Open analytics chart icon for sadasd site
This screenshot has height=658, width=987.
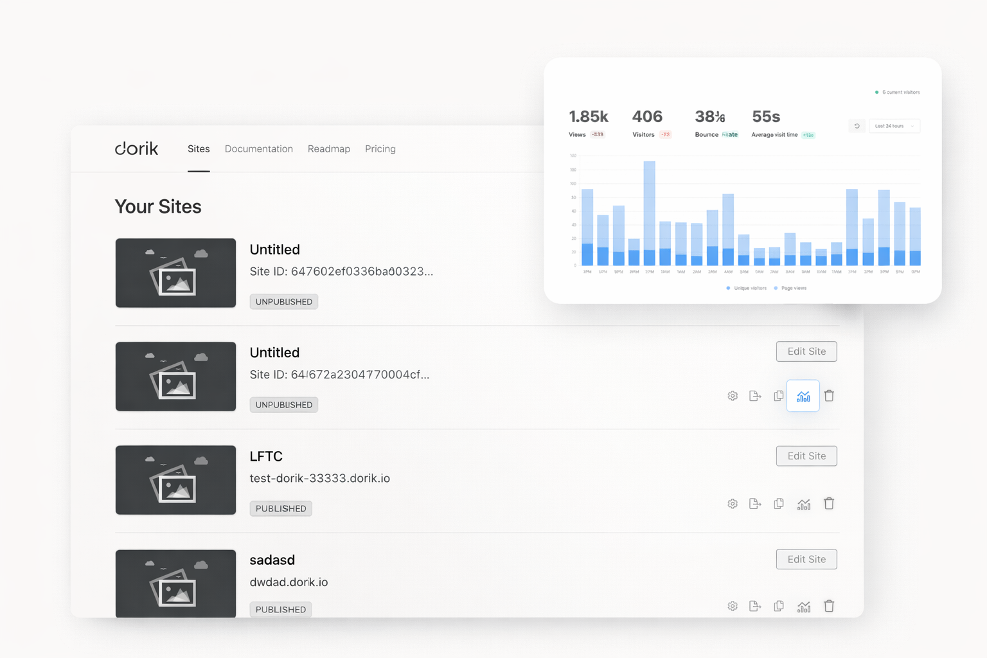pyautogui.click(x=803, y=606)
